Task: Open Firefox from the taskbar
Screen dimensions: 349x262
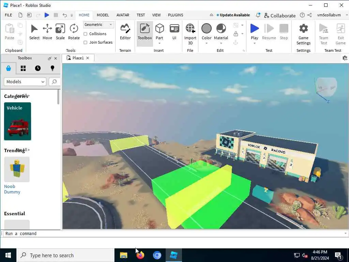Action: pos(140,255)
